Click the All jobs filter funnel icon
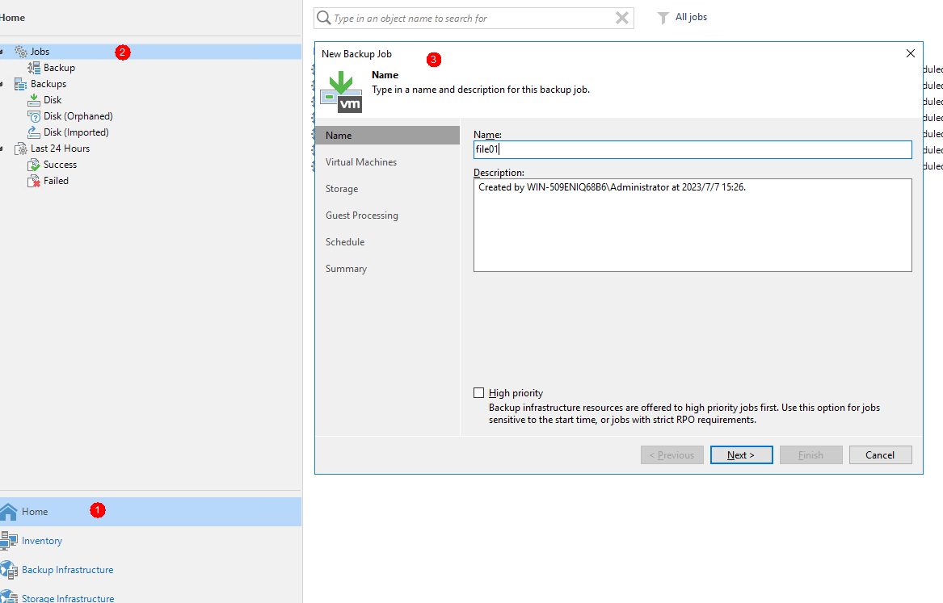Screen dimensions: 943x603 pos(663,18)
